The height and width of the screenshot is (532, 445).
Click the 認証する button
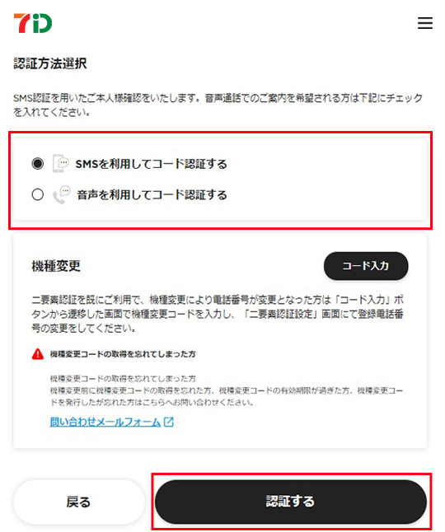pos(291,502)
